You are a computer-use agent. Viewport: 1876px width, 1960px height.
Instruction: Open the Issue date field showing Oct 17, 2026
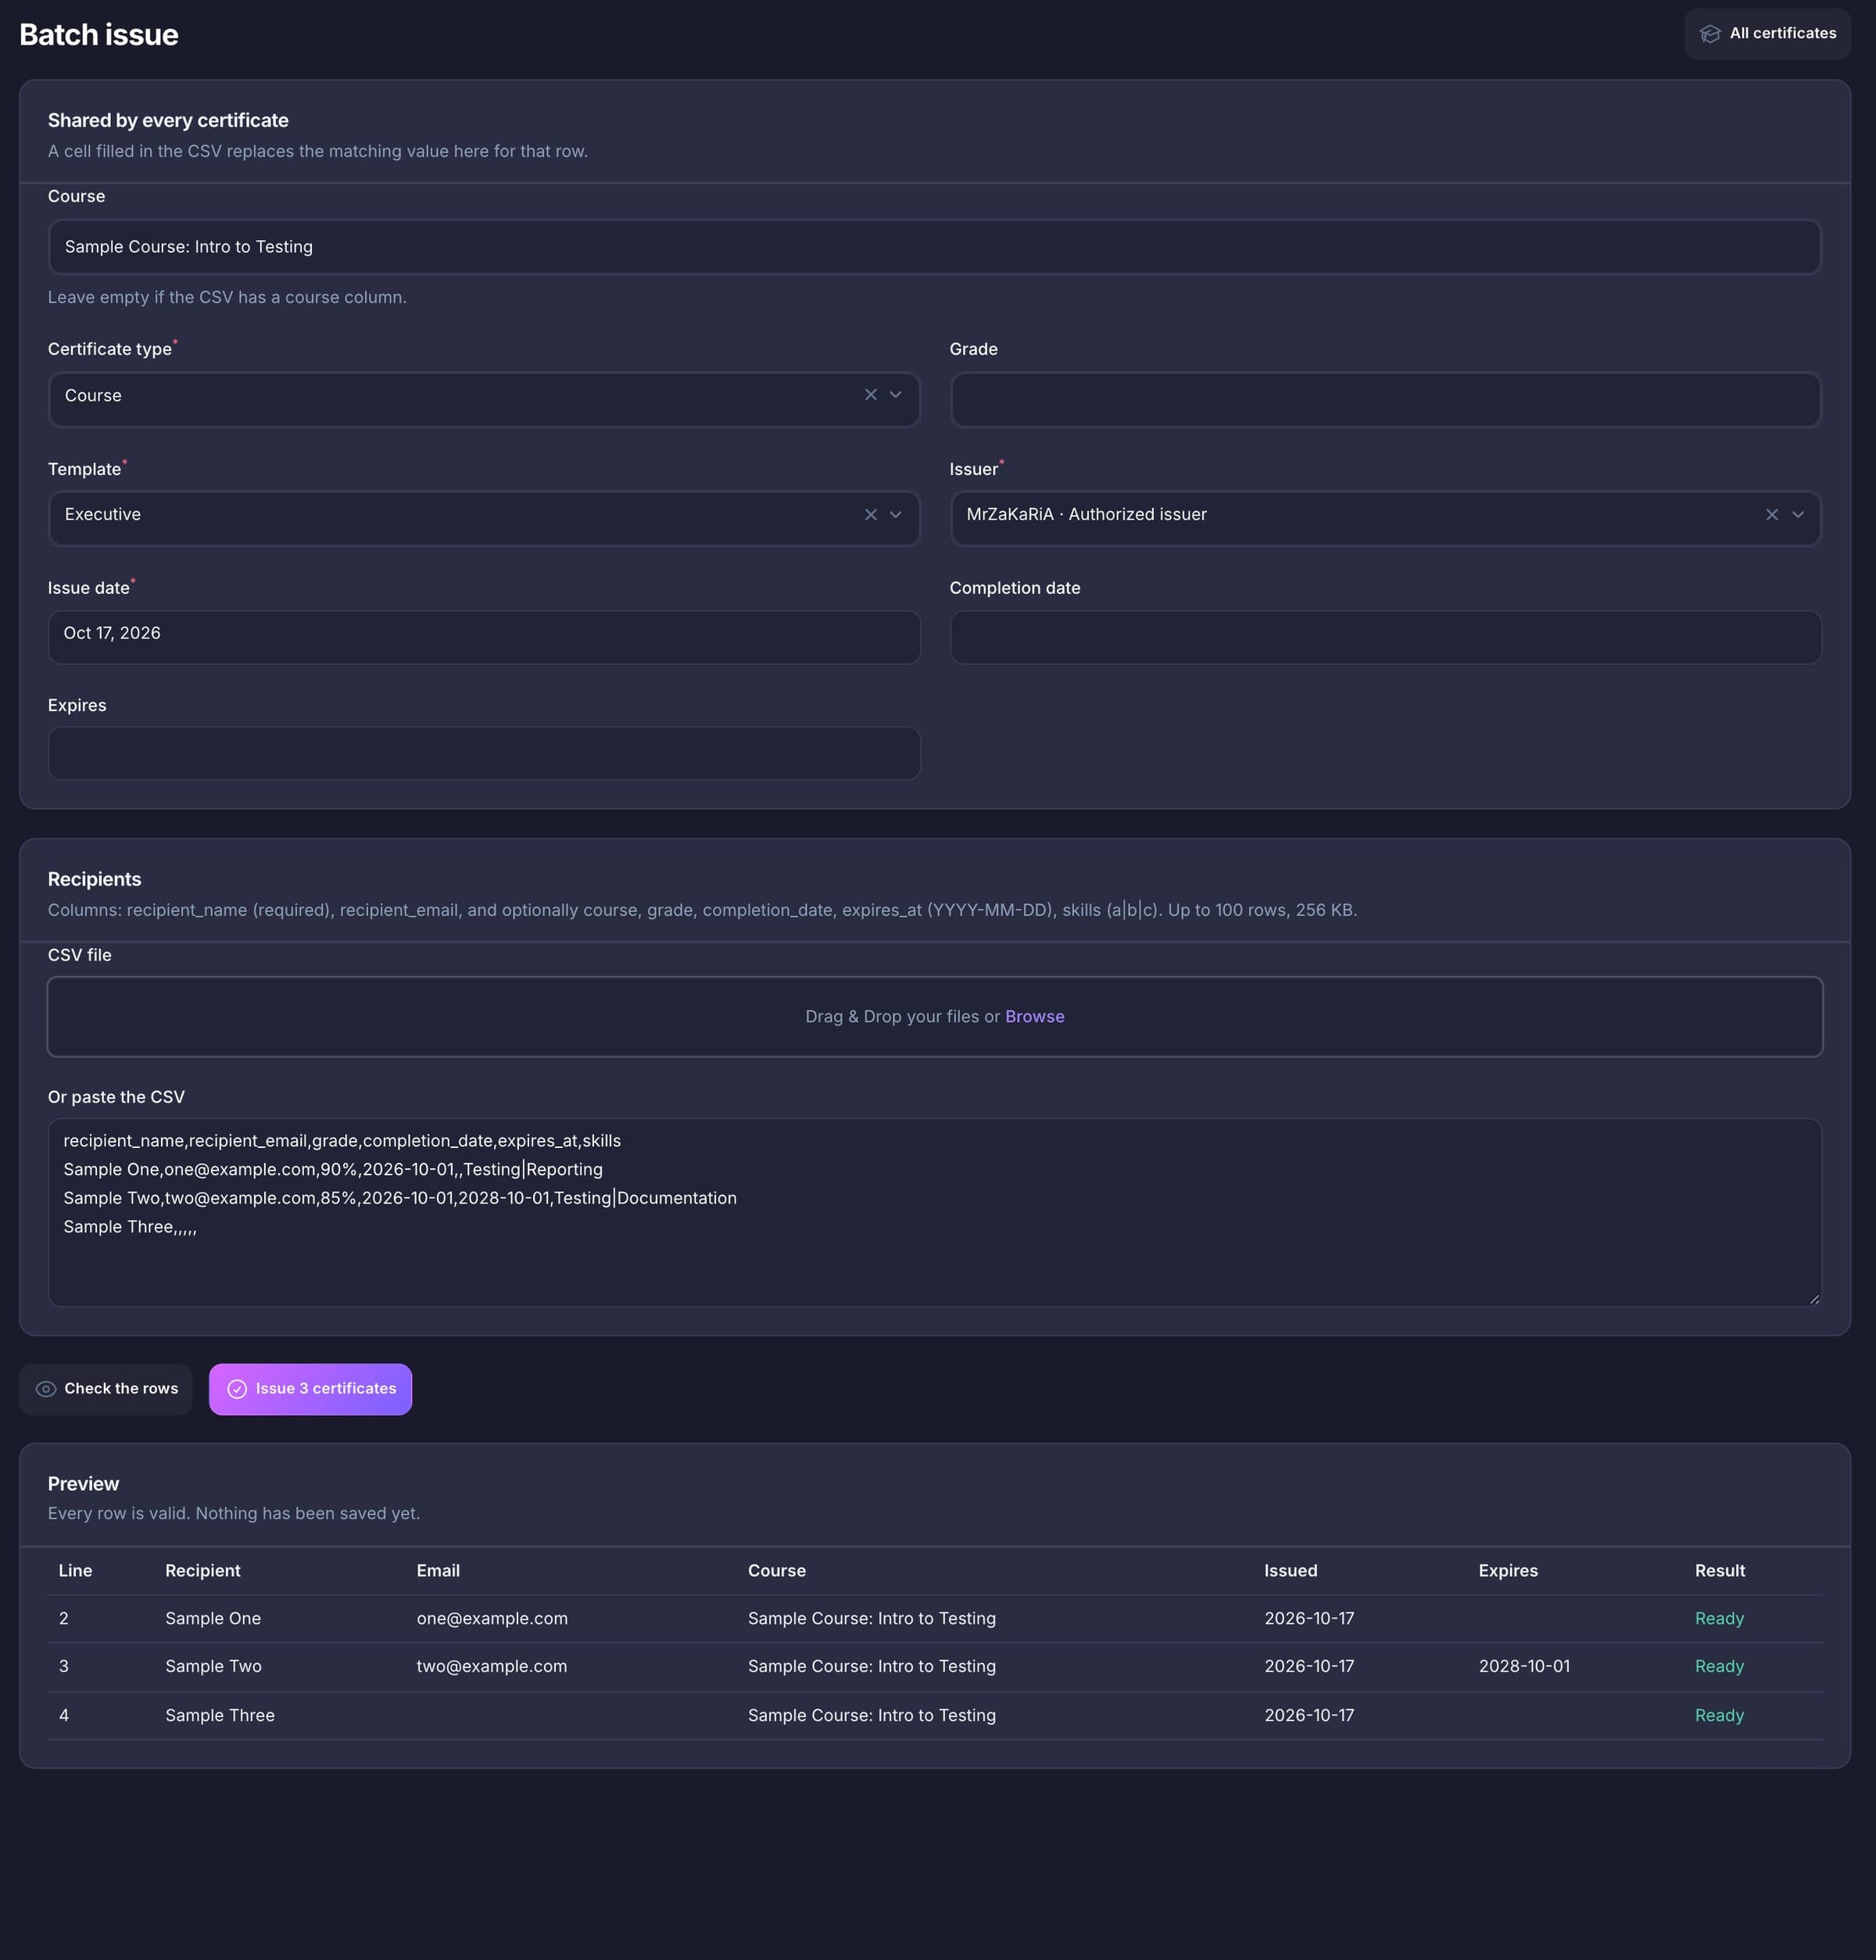484,637
